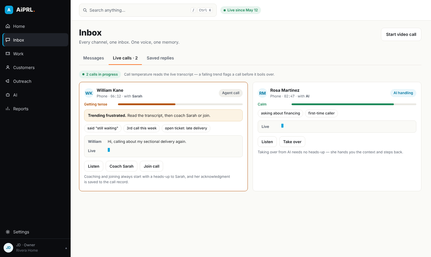This screenshot has height=257, width=431.
Task: Open the Home sidebar icon
Action: pyautogui.click(x=8, y=26)
